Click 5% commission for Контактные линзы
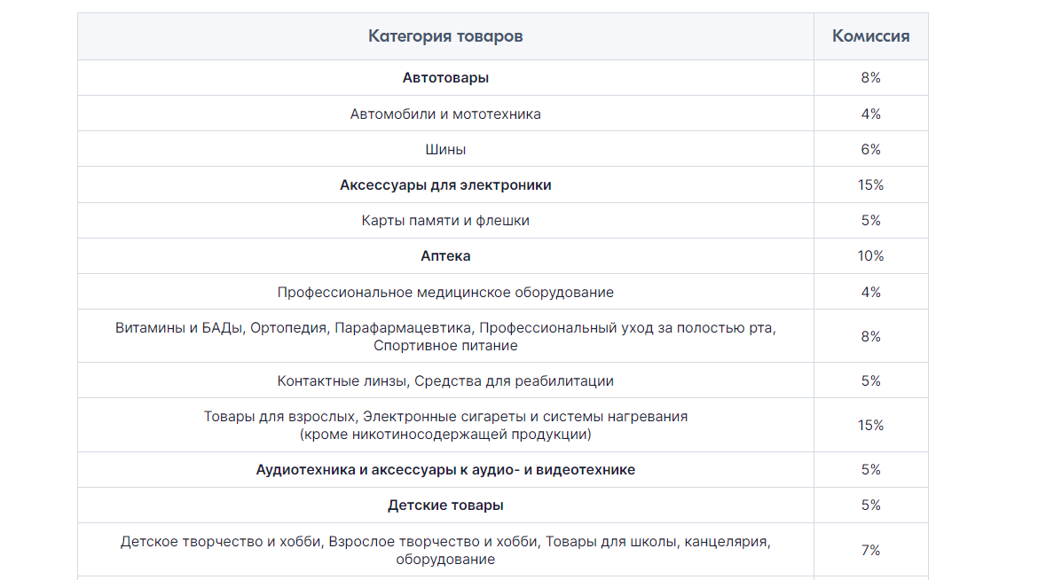 coord(870,380)
